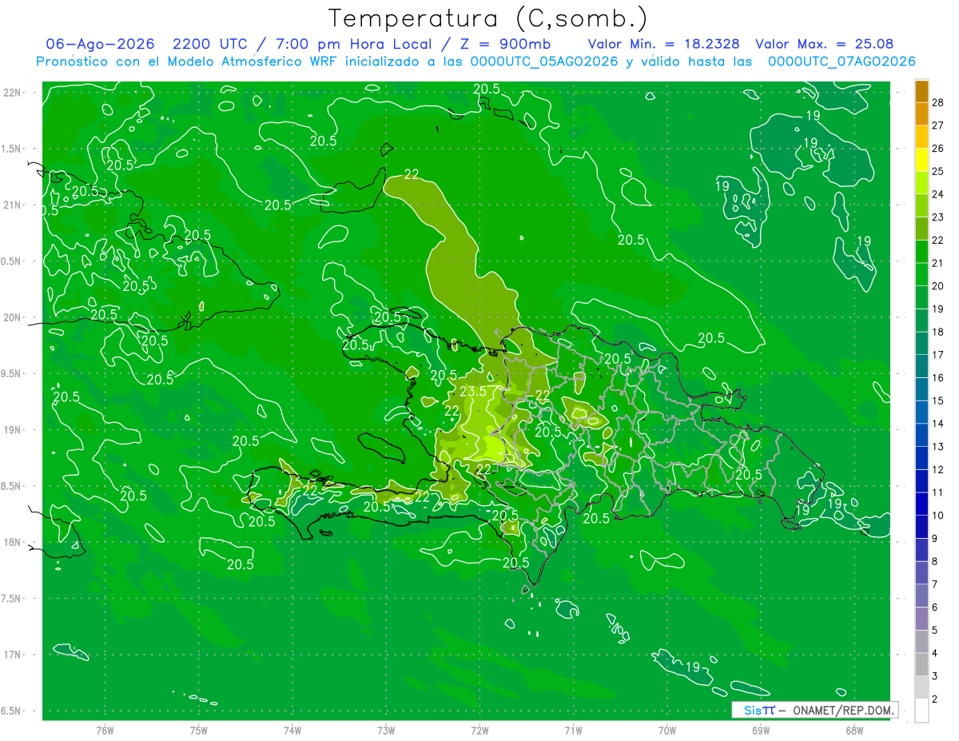Click the '18N' latitude axis label
The image size is (959, 741).
point(11,543)
